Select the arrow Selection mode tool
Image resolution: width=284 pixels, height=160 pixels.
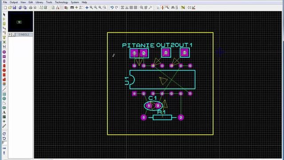[4, 15]
